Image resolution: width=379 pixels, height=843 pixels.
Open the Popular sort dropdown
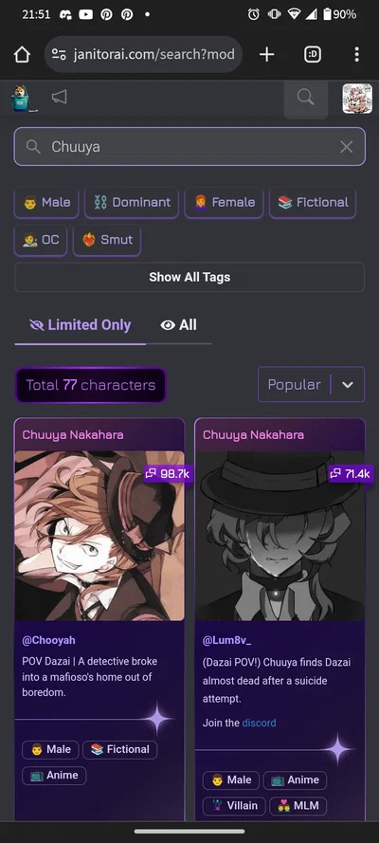click(x=312, y=384)
